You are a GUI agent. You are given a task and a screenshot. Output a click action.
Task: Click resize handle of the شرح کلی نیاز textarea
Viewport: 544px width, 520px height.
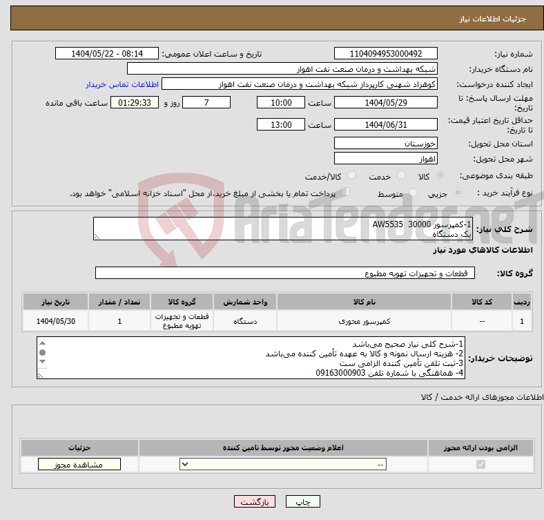coord(97,236)
